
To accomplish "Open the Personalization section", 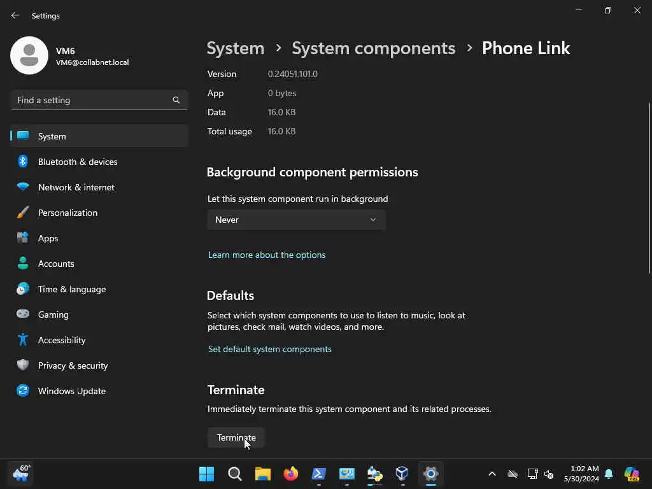I will click(x=99, y=213).
